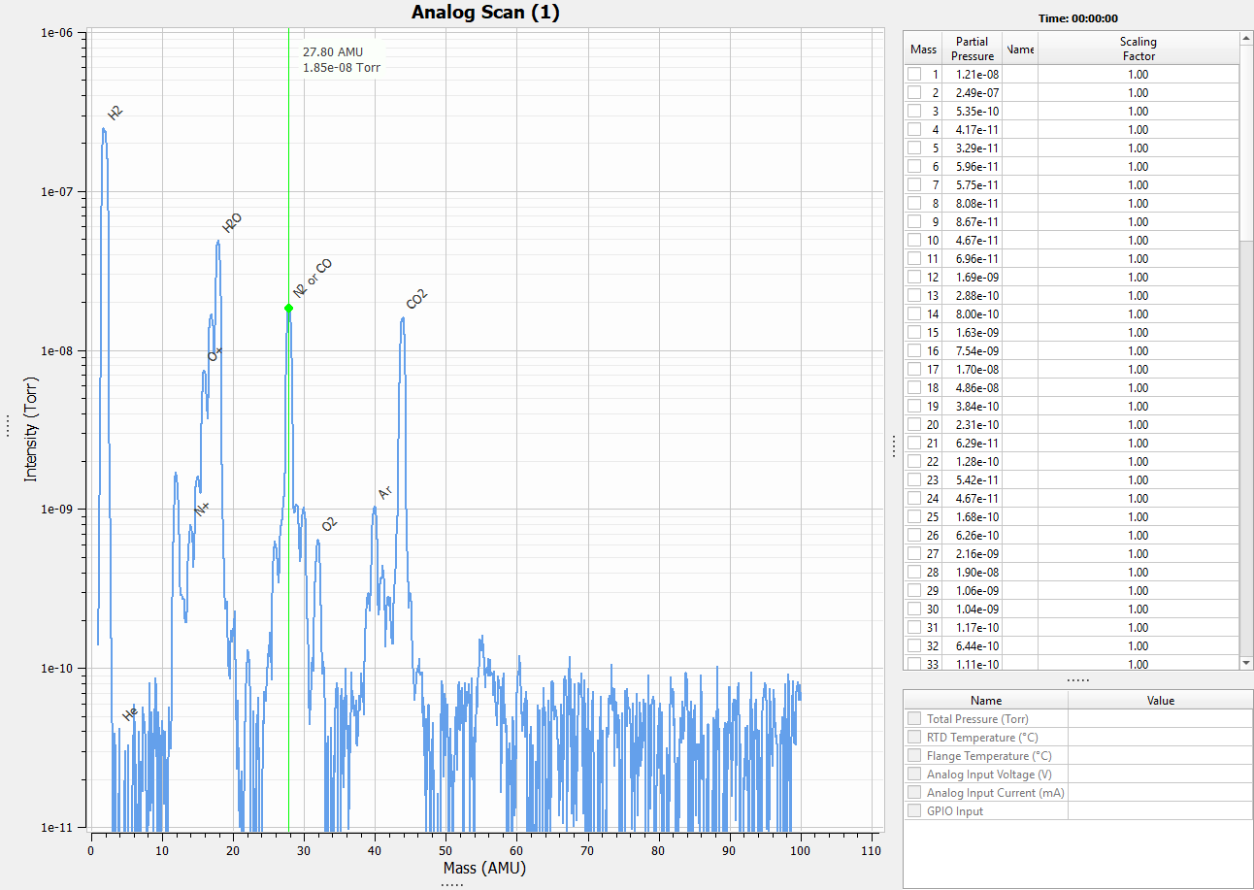Click the splitter dots below the chart
1254x890 pixels.
(x=451, y=884)
